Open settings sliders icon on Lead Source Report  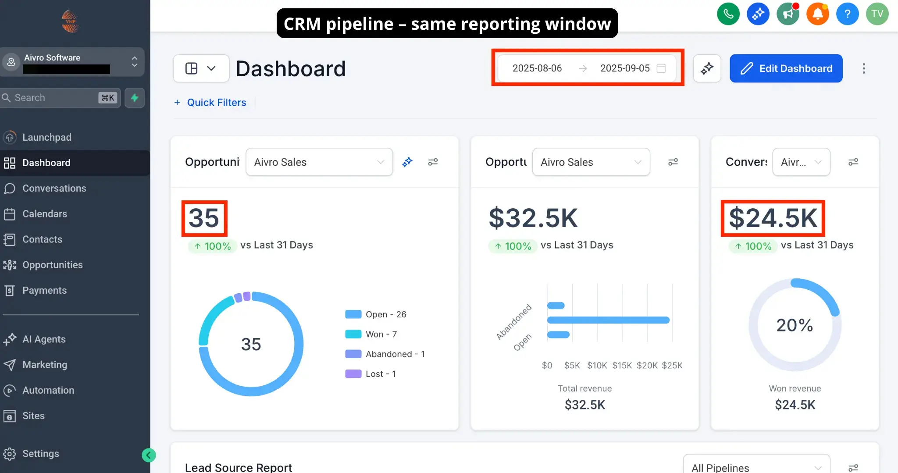[x=853, y=468]
